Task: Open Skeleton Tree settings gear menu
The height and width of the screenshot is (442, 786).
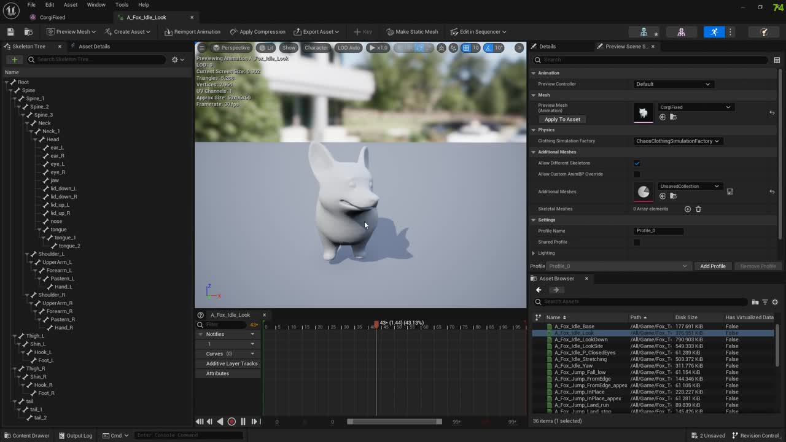Action: click(x=177, y=60)
